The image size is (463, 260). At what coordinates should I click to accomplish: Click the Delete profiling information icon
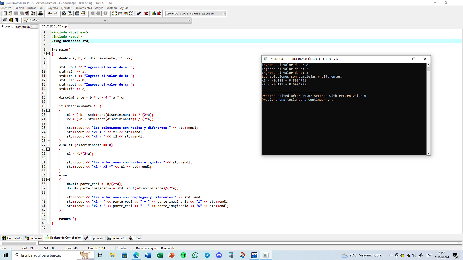(x=159, y=13)
